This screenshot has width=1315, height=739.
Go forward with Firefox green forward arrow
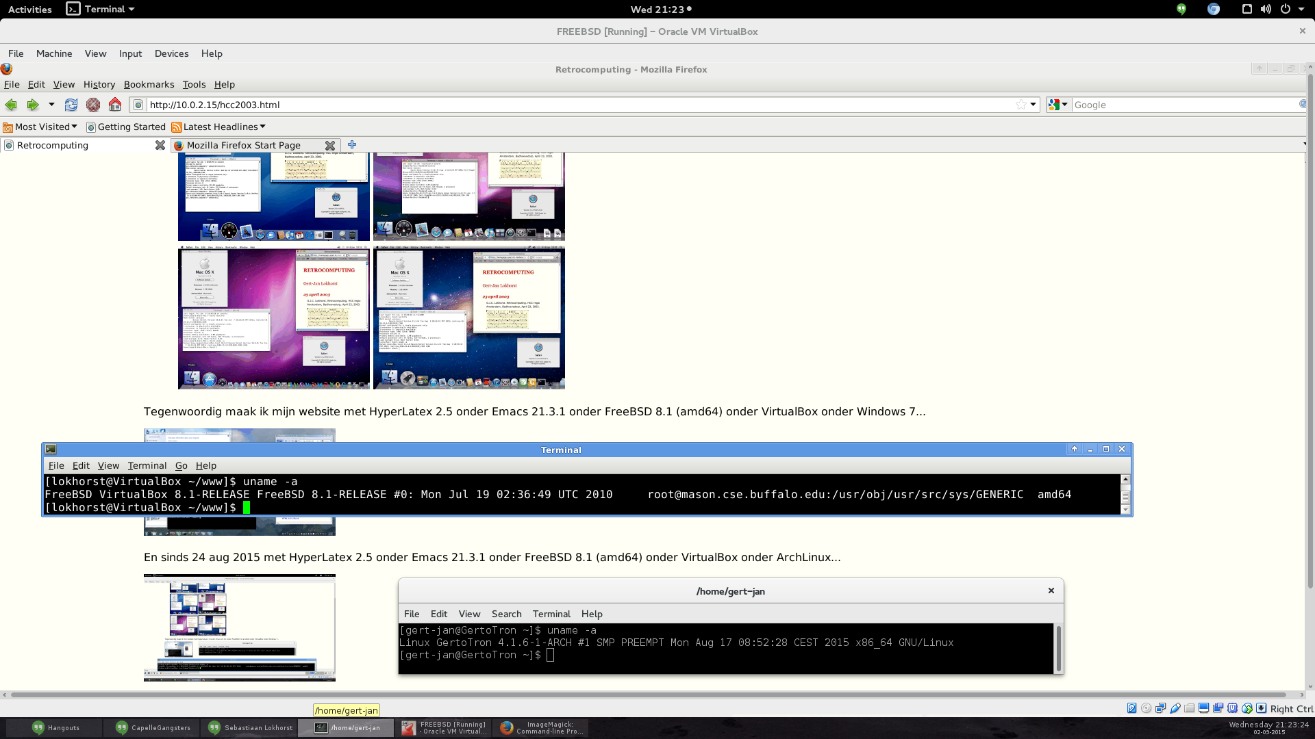(x=32, y=105)
